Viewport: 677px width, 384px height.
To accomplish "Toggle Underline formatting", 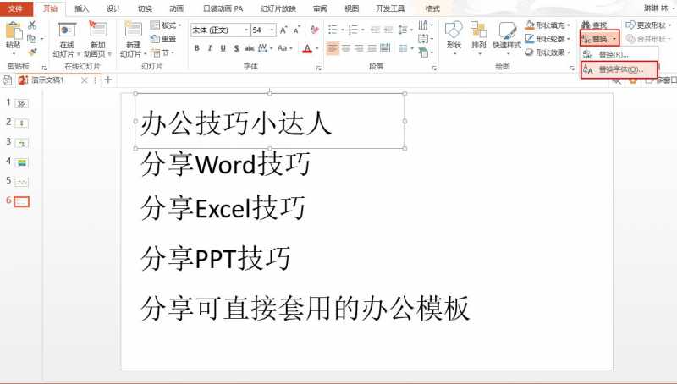I will pyautogui.click(x=223, y=48).
